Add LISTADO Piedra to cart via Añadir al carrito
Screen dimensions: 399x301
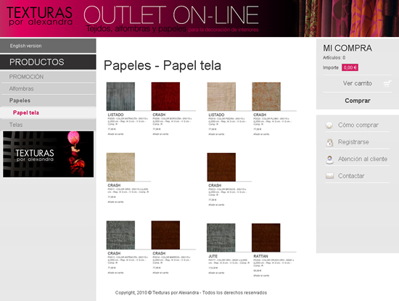216,134
